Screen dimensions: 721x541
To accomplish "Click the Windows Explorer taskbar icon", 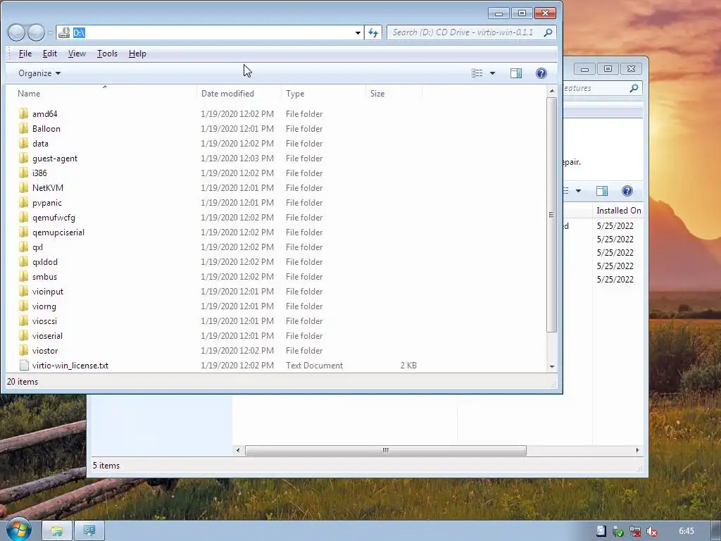I will [x=57, y=531].
